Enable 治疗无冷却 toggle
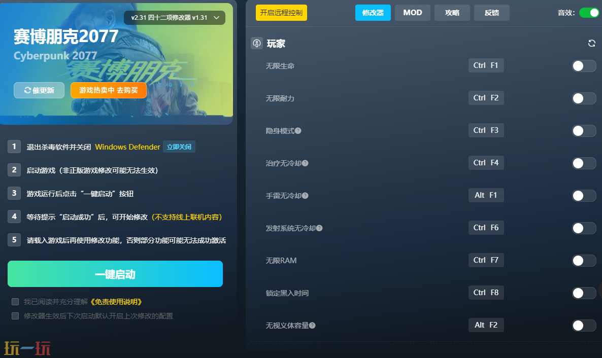This screenshot has height=358, width=602. point(584,163)
